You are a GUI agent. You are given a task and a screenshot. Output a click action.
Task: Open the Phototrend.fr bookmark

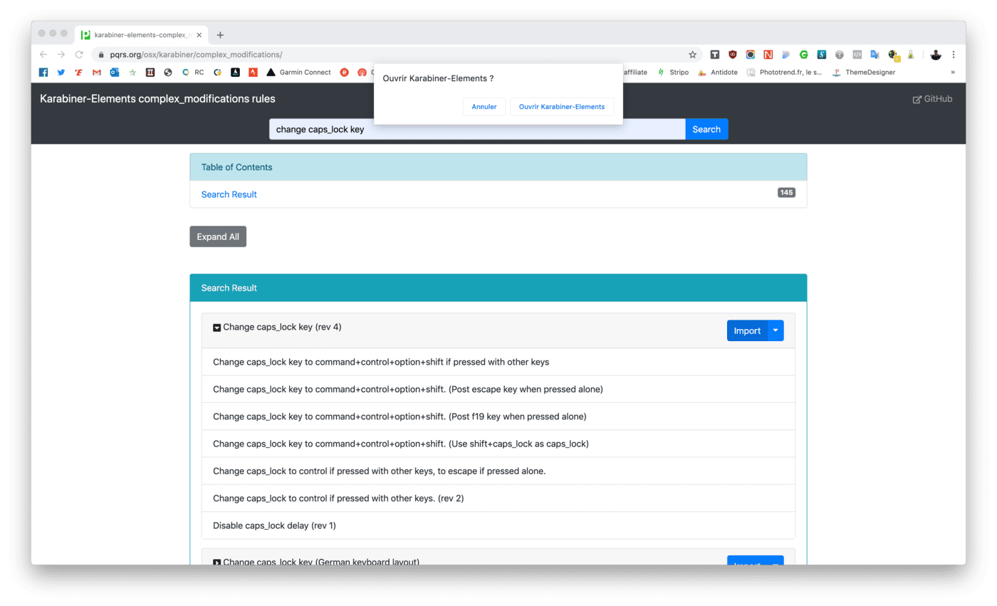tap(784, 72)
